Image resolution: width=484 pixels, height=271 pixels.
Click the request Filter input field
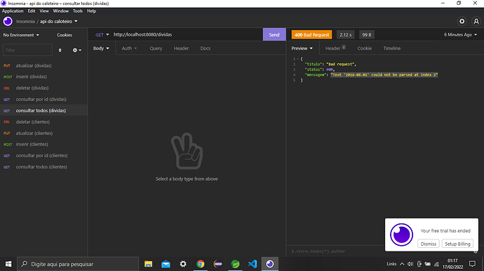(27, 50)
